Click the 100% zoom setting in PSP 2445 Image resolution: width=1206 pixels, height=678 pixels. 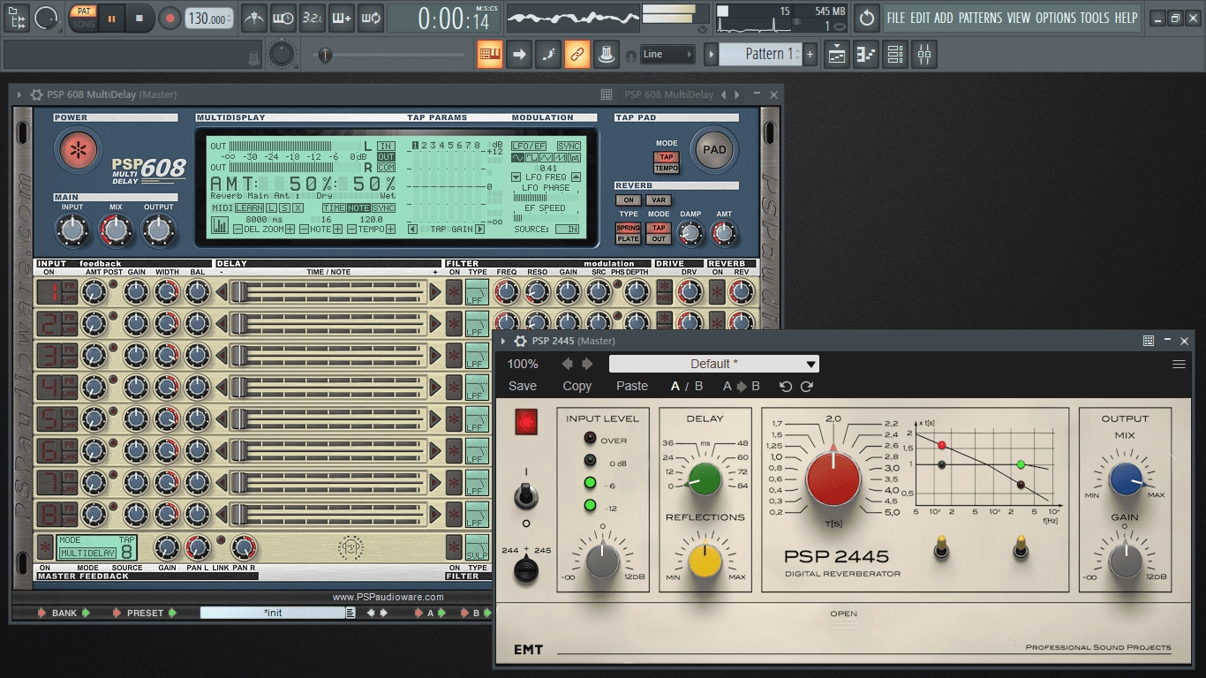point(523,364)
